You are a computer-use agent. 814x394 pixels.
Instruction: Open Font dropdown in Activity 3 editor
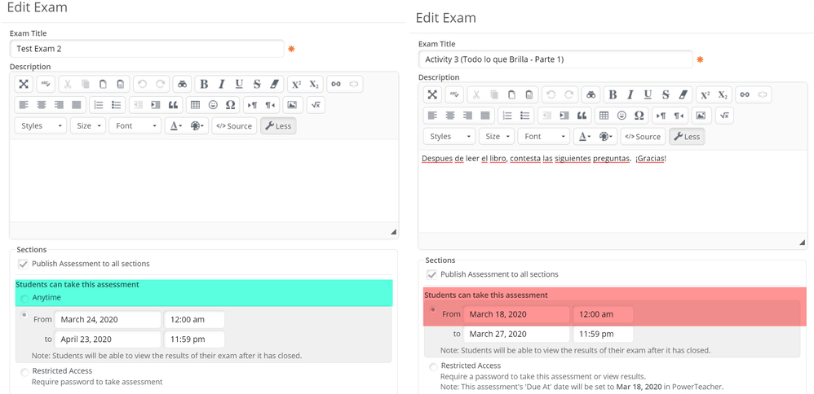coord(543,137)
